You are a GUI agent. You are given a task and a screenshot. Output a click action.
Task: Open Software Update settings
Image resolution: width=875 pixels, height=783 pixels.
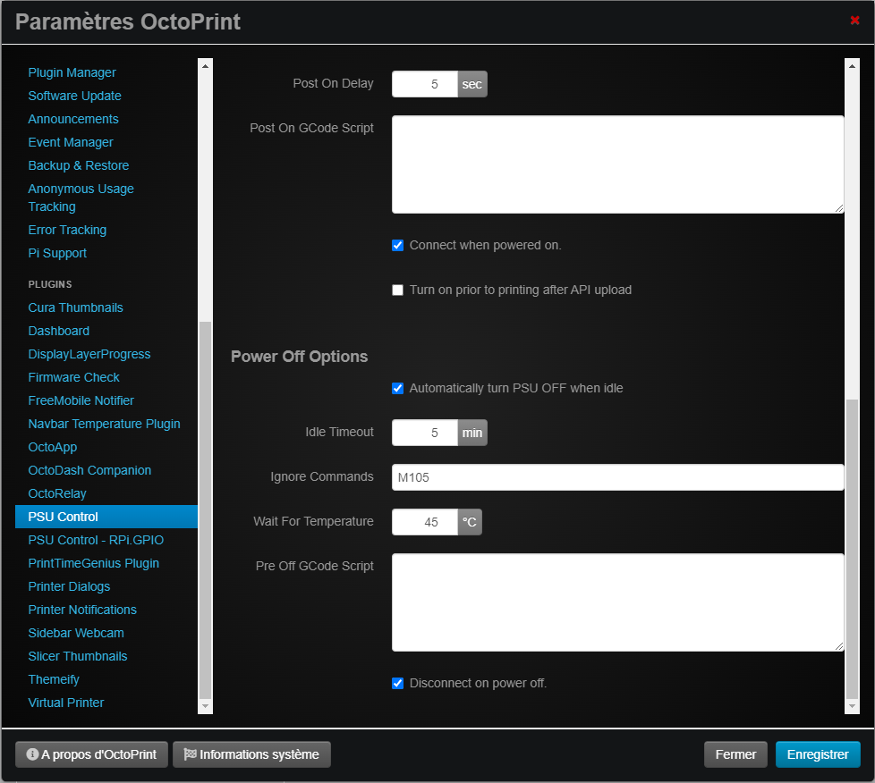click(75, 96)
